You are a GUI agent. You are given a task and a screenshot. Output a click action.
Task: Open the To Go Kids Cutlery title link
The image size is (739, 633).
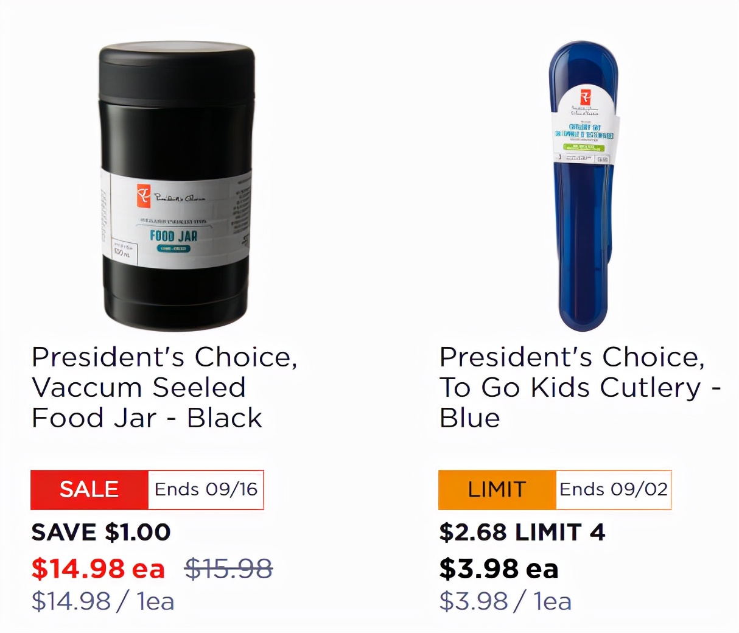580,387
